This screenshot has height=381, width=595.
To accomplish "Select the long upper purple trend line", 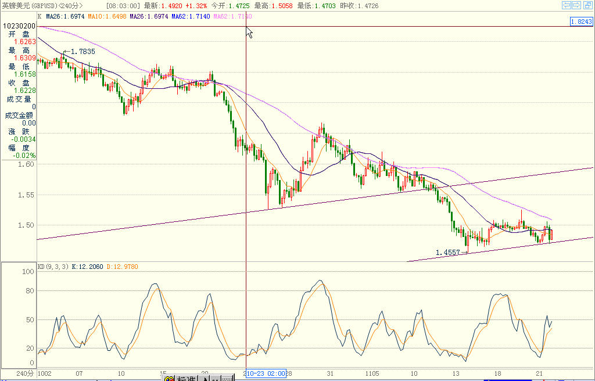I will click(x=315, y=203).
